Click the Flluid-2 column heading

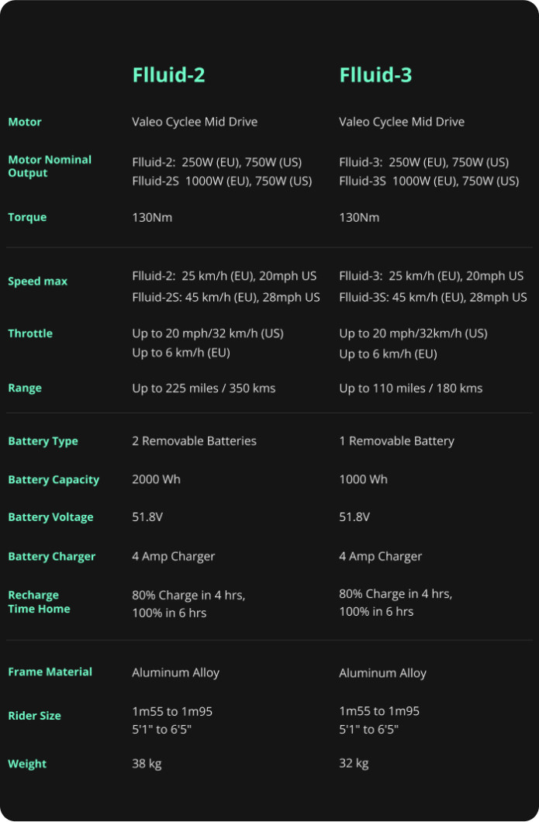(168, 75)
